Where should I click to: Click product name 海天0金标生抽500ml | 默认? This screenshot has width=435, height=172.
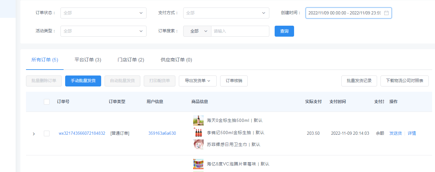click(x=235, y=120)
